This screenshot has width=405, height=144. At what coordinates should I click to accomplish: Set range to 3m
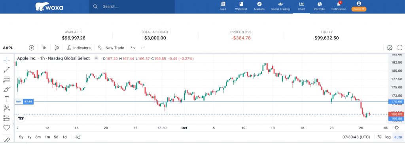tap(38, 137)
